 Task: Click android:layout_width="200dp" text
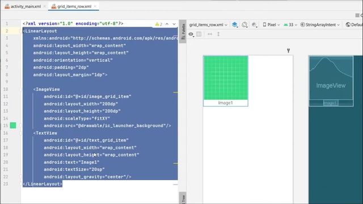point(81,104)
